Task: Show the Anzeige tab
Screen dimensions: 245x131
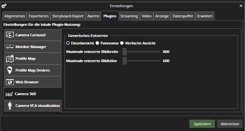Action: pos(162,16)
